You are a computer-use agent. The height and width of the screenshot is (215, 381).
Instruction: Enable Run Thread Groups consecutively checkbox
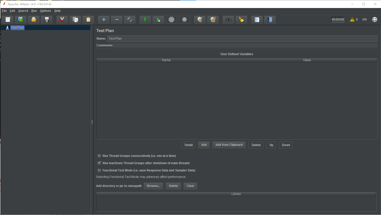(x=99, y=156)
